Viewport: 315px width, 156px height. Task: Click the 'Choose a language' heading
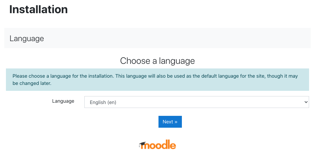coord(157,61)
